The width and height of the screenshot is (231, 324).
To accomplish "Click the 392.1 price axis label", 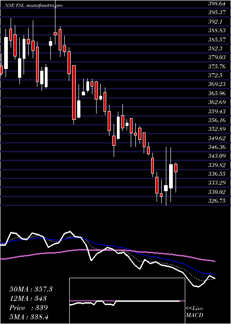I will click(215, 21).
